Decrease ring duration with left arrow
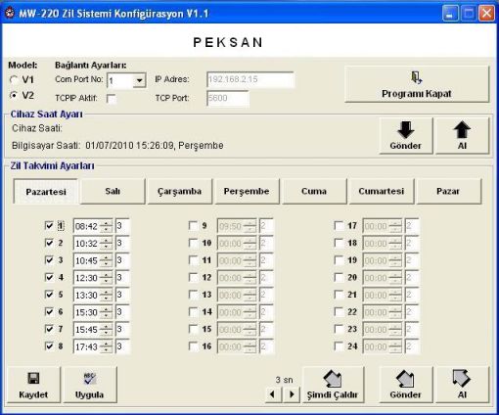 (272, 394)
